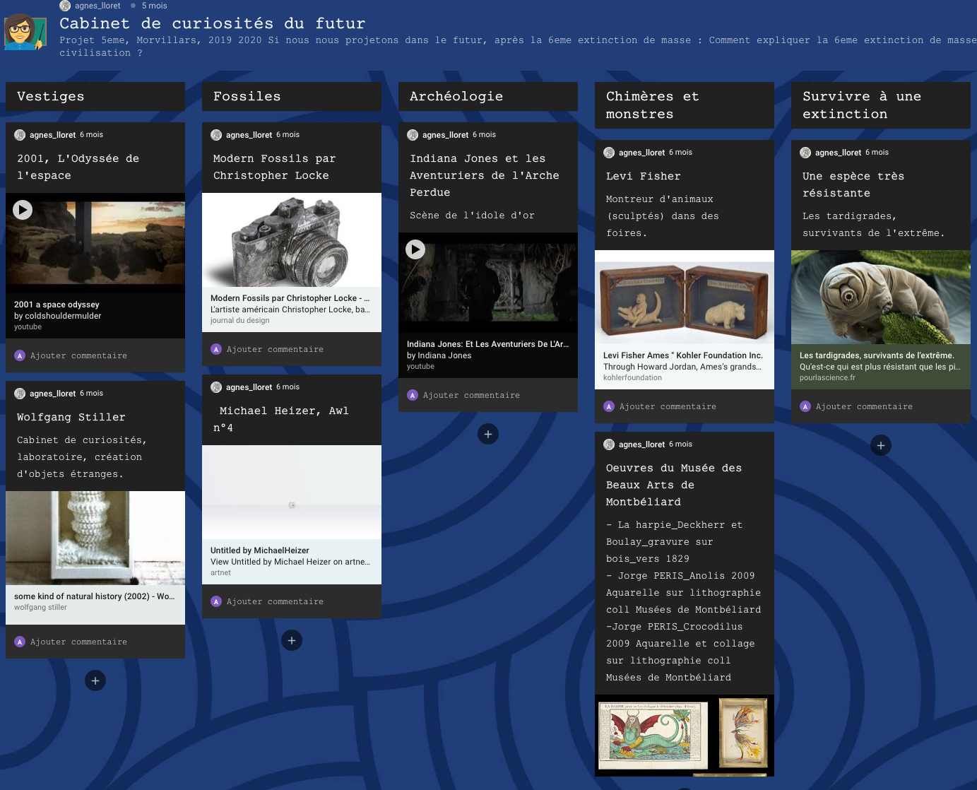Click author avatar on Oeuvres du Musée post
Screen dimensions: 977x790
click(x=609, y=444)
